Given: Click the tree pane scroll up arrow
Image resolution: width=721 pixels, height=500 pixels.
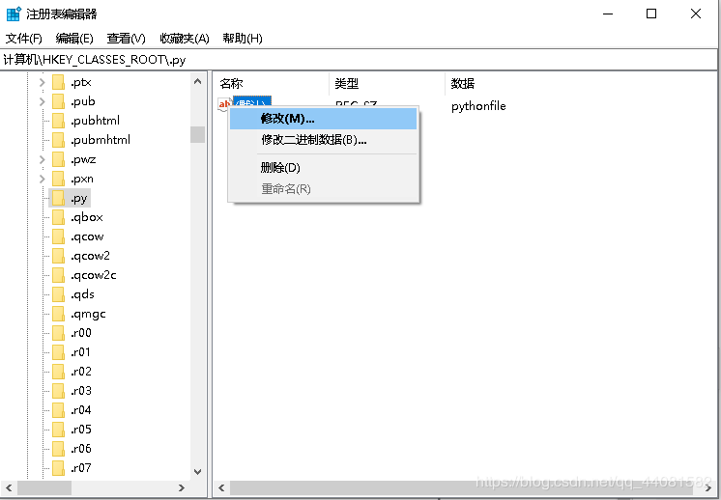Looking at the screenshot, I should [x=198, y=82].
